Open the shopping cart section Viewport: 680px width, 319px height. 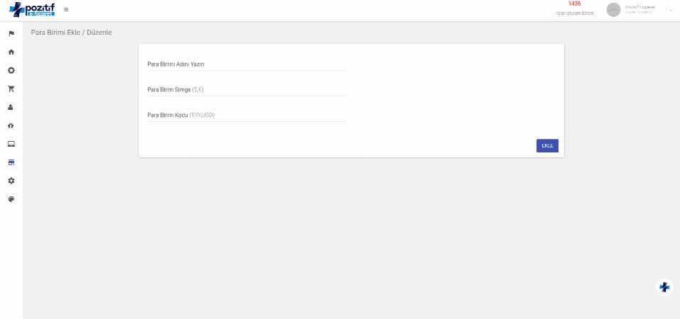[11, 89]
